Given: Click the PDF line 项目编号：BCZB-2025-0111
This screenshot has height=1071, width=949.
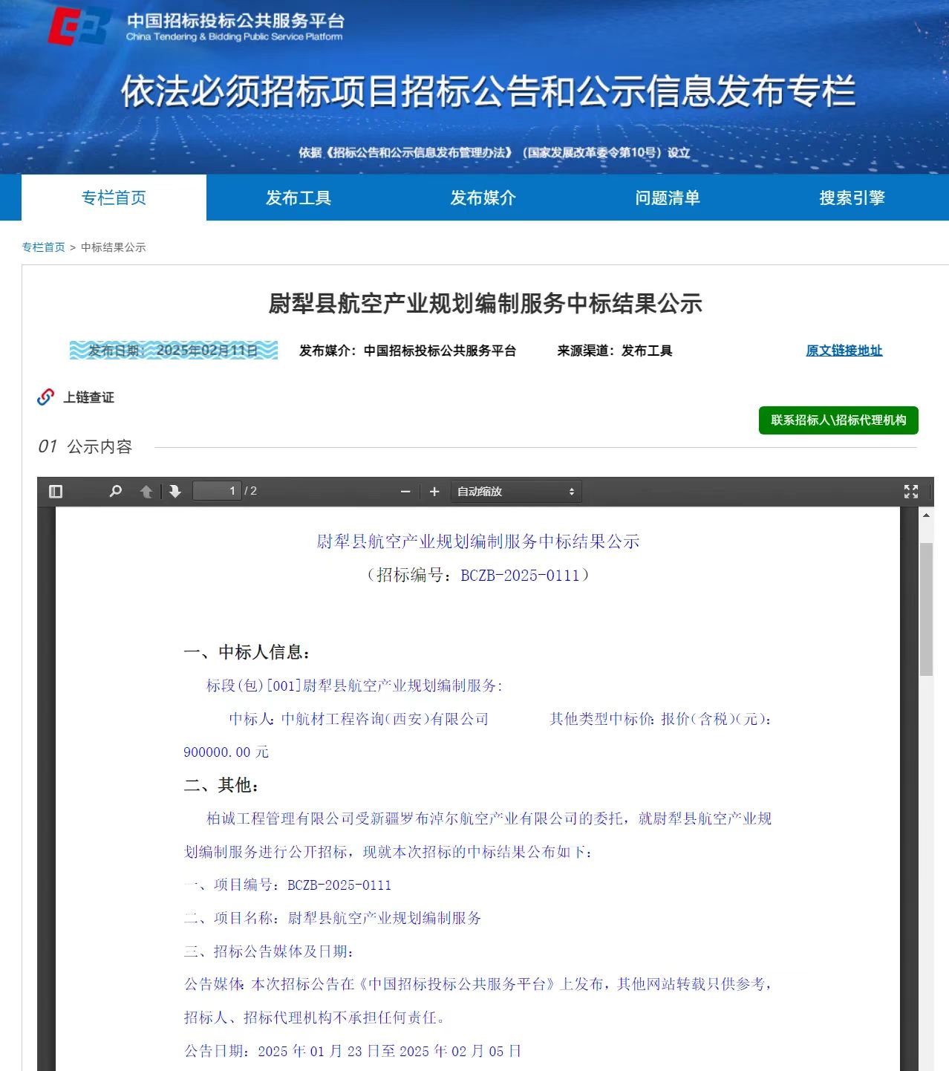Looking at the screenshot, I should tap(287, 885).
